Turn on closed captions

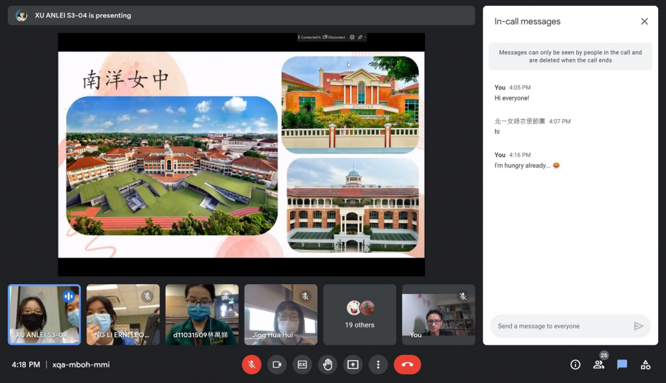tap(302, 364)
